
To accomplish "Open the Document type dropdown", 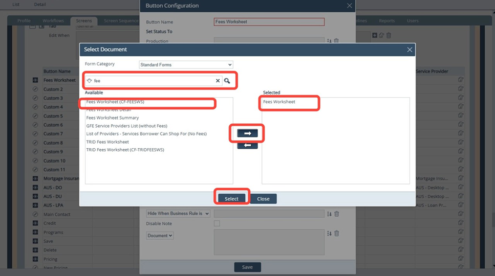I will (x=160, y=236).
